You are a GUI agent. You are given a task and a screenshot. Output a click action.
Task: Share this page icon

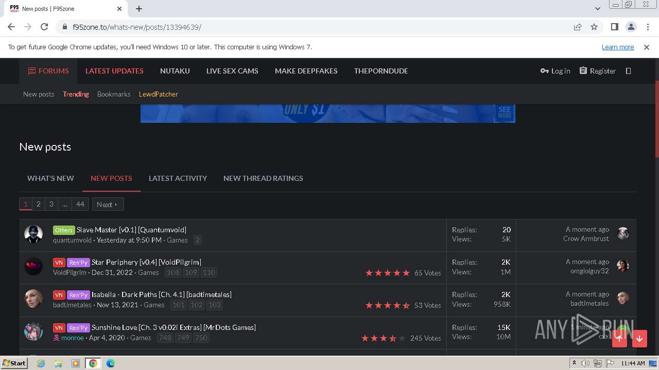coord(578,27)
